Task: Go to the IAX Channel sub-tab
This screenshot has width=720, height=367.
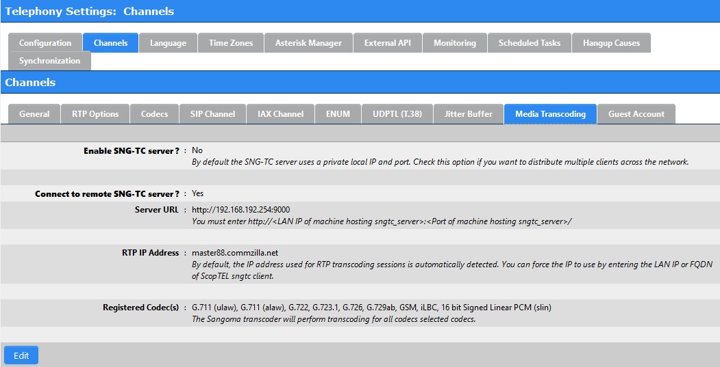Action: tap(281, 114)
